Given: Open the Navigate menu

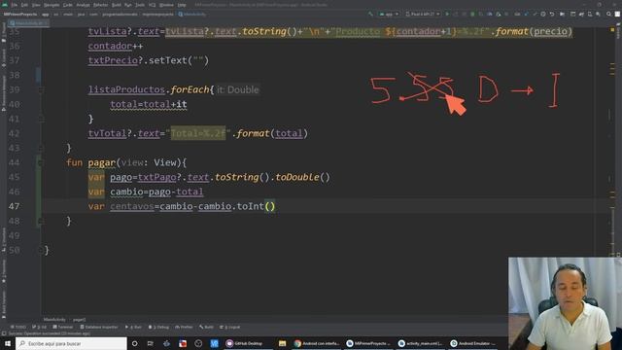Looking at the screenshot, I should pos(52,5).
